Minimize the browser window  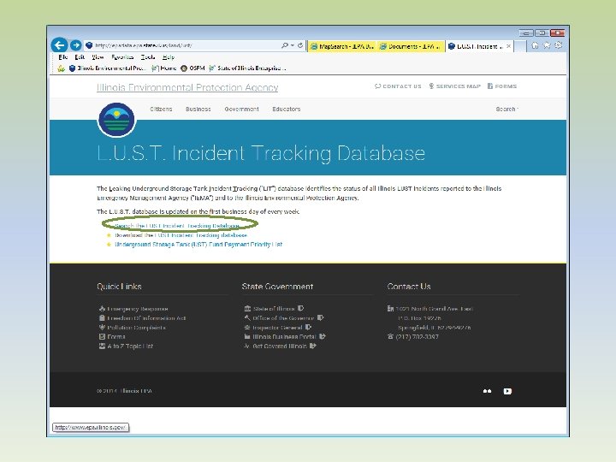525,33
